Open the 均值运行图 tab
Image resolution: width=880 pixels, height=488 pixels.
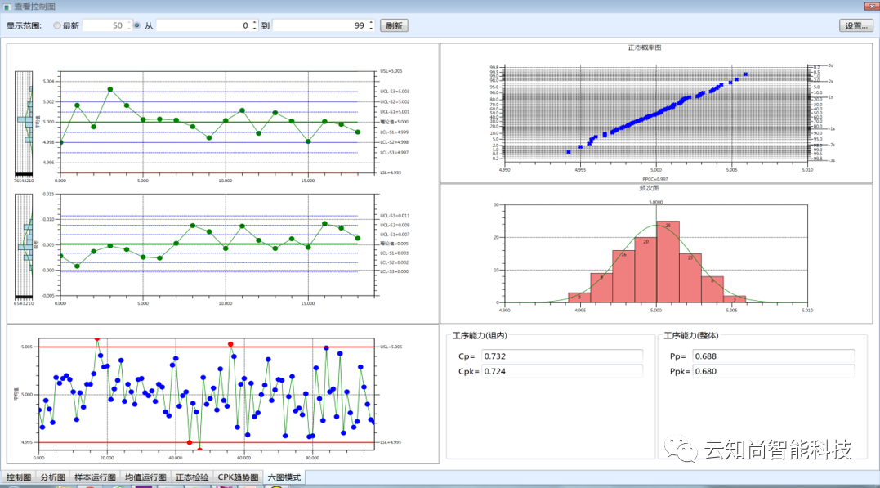(x=145, y=477)
